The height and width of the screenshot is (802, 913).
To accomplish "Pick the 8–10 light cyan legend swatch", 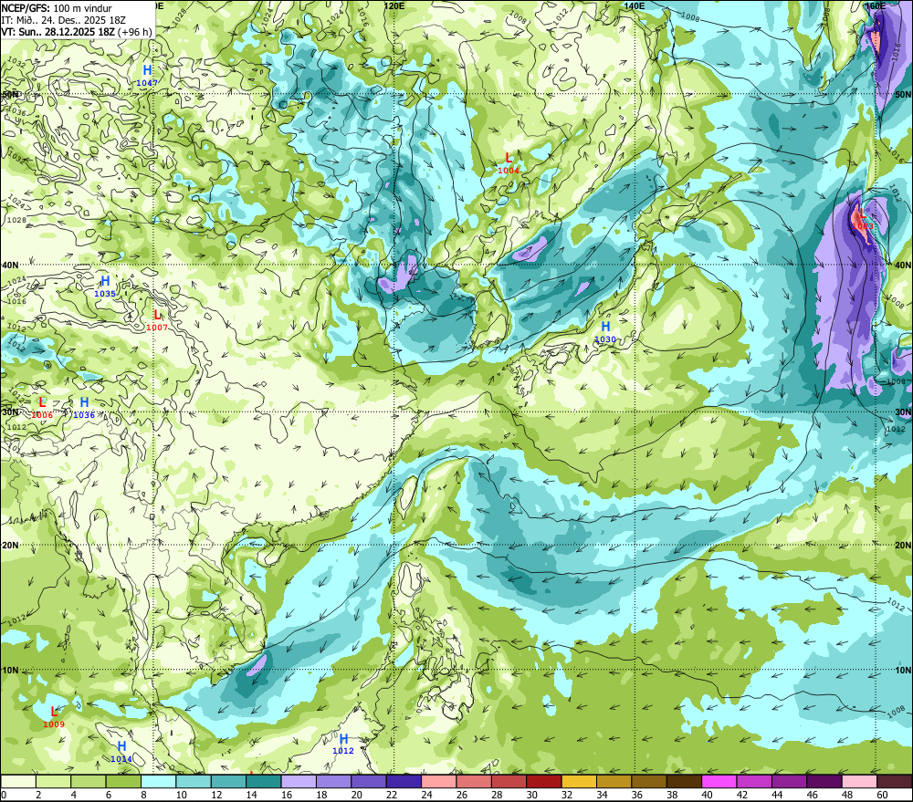I will point(158,782).
